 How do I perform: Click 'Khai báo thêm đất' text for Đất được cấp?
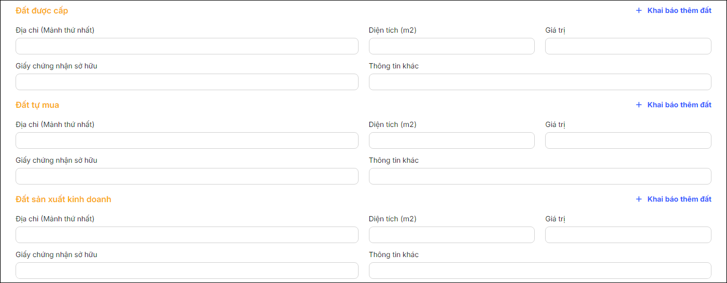click(x=679, y=10)
